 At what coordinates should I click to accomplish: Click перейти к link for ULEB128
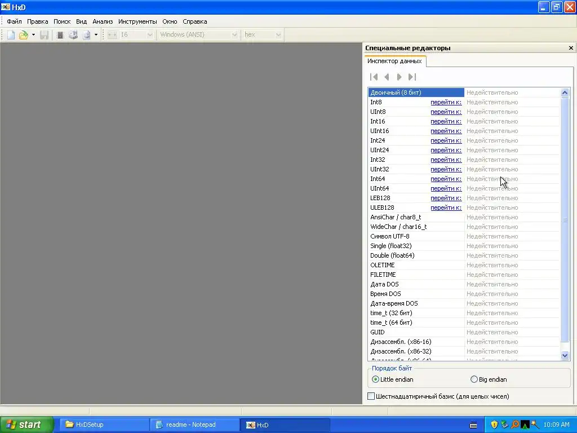click(446, 207)
